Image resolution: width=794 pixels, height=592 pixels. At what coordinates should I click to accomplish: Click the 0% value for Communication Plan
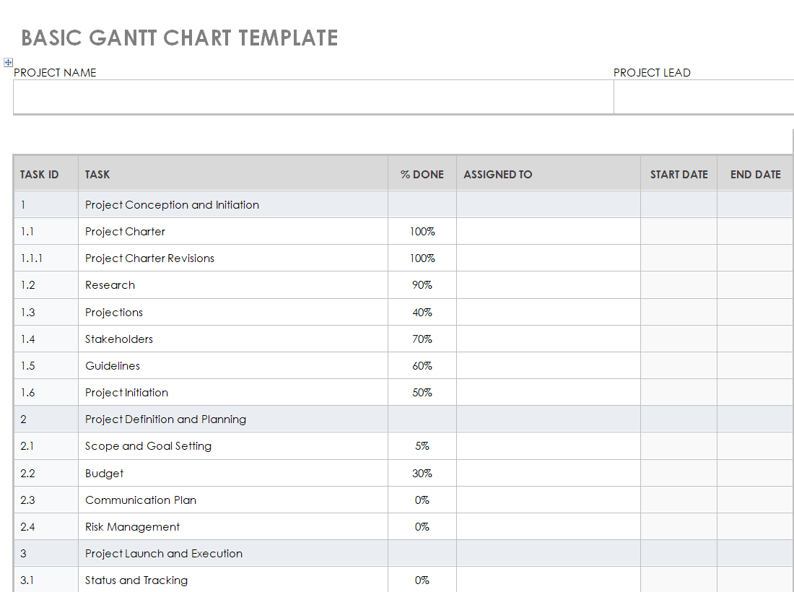coord(422,500)
